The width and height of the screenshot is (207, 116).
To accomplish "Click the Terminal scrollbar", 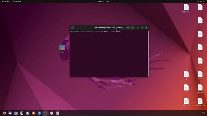I will coord(148,53).
